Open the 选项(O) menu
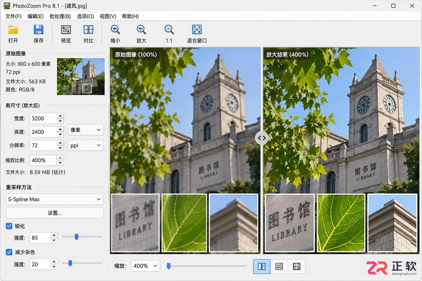Image resolution: width=422 pixels, height=281 pixels. pos(85,17)
